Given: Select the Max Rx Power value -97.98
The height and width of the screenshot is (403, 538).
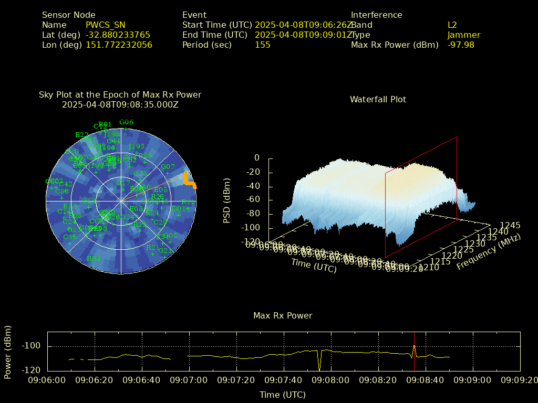Looking at the screenshot, I should [x=461, y=45].
